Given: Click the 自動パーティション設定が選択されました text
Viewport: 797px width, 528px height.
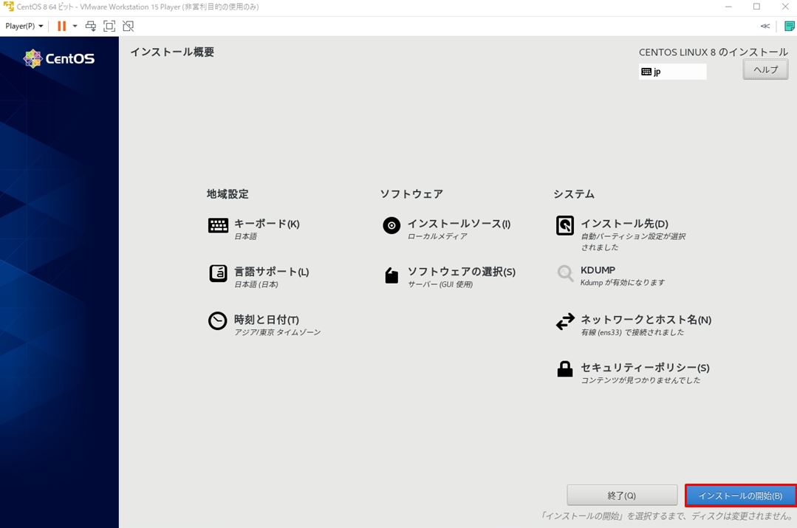Looking at the screenshot, I should pyautogui.click(x=633, y=242).
